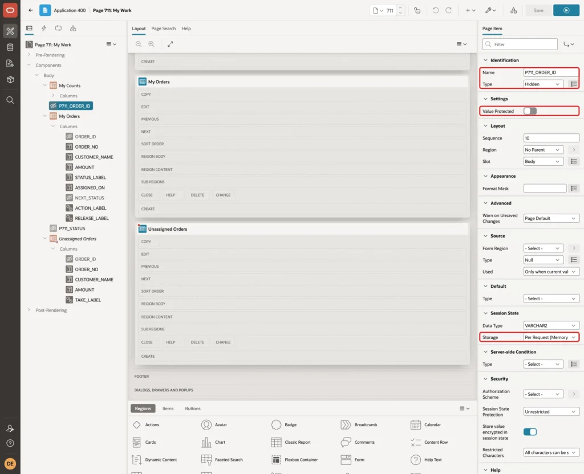584x474 pixels.
Task: Open the Format Mask pick list icon
Action: click(x=574, y=189)
